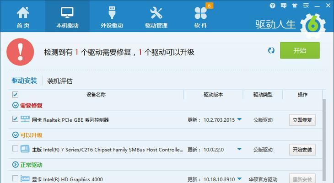Collapse the 需要修复 section
The image size is (334, 183).
(x=16, y=105)
